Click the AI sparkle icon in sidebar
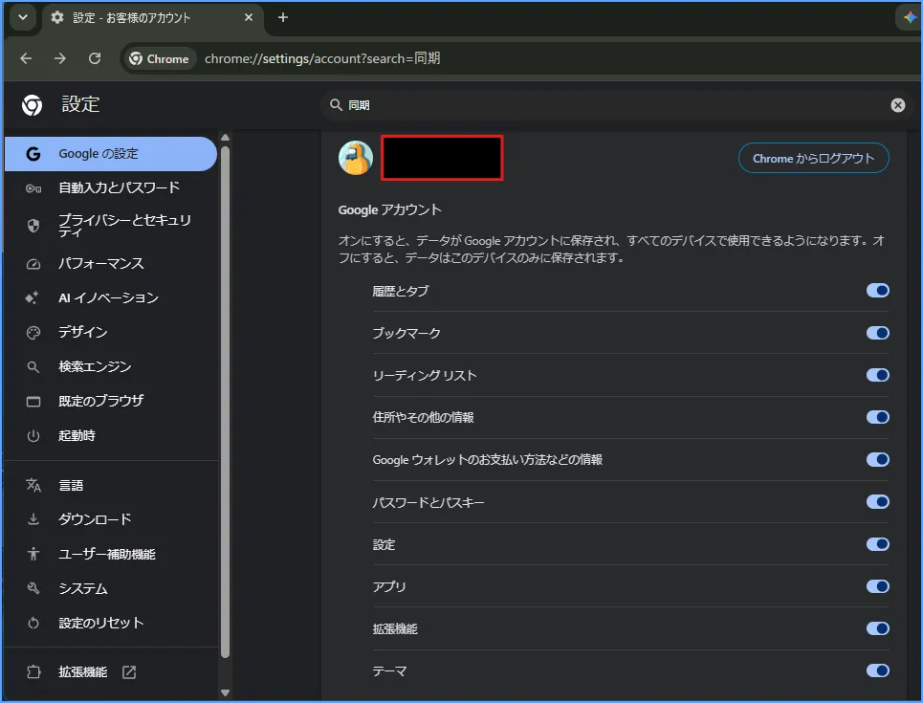This screenshot has width=923, height=703. (x=33, y=297)
